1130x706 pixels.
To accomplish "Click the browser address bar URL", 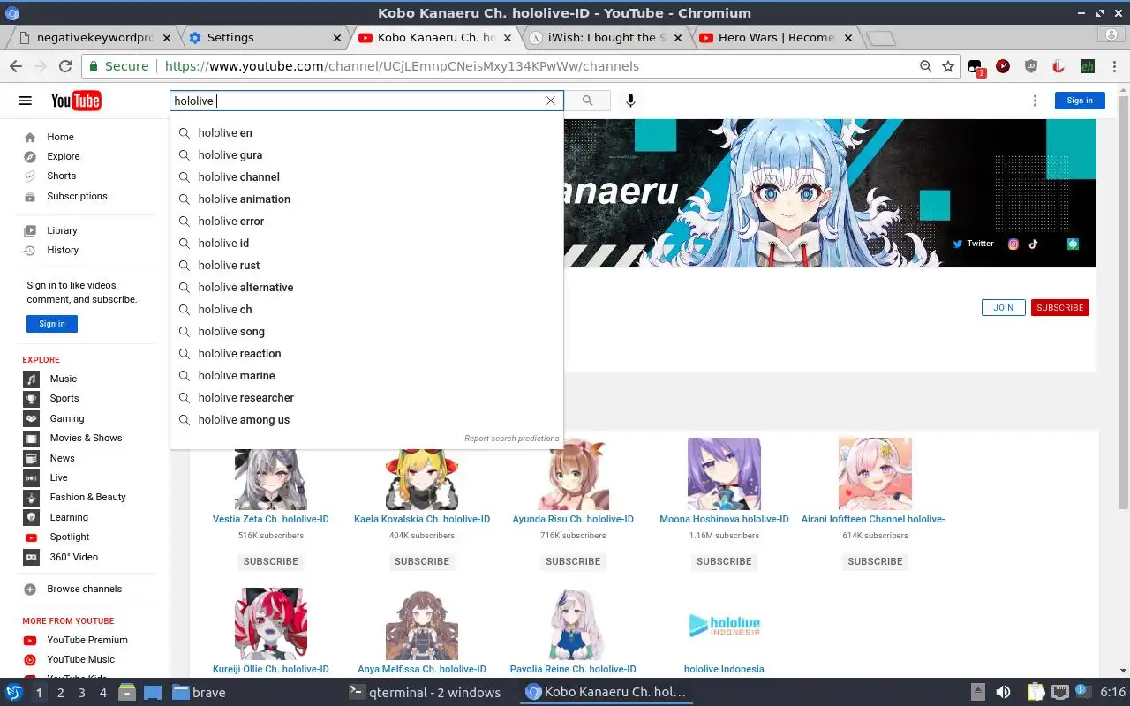I will click(x=402, y=66).
